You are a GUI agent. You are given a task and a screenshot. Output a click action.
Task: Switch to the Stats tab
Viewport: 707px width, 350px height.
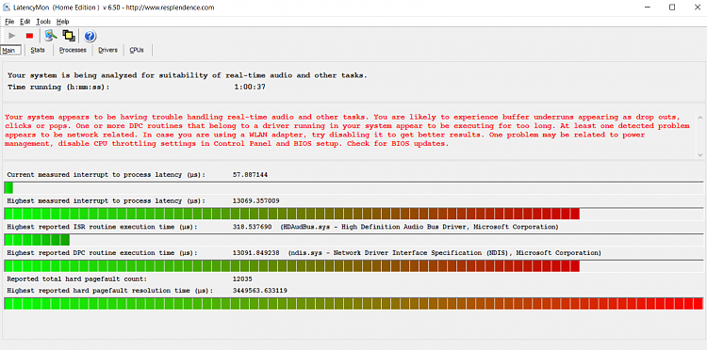pyautogui.click(x=38, y=50)
